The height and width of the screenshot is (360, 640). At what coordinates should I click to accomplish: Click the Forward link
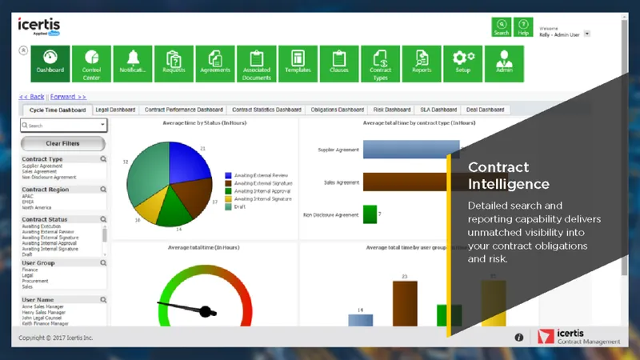click(x=68, y=97)
